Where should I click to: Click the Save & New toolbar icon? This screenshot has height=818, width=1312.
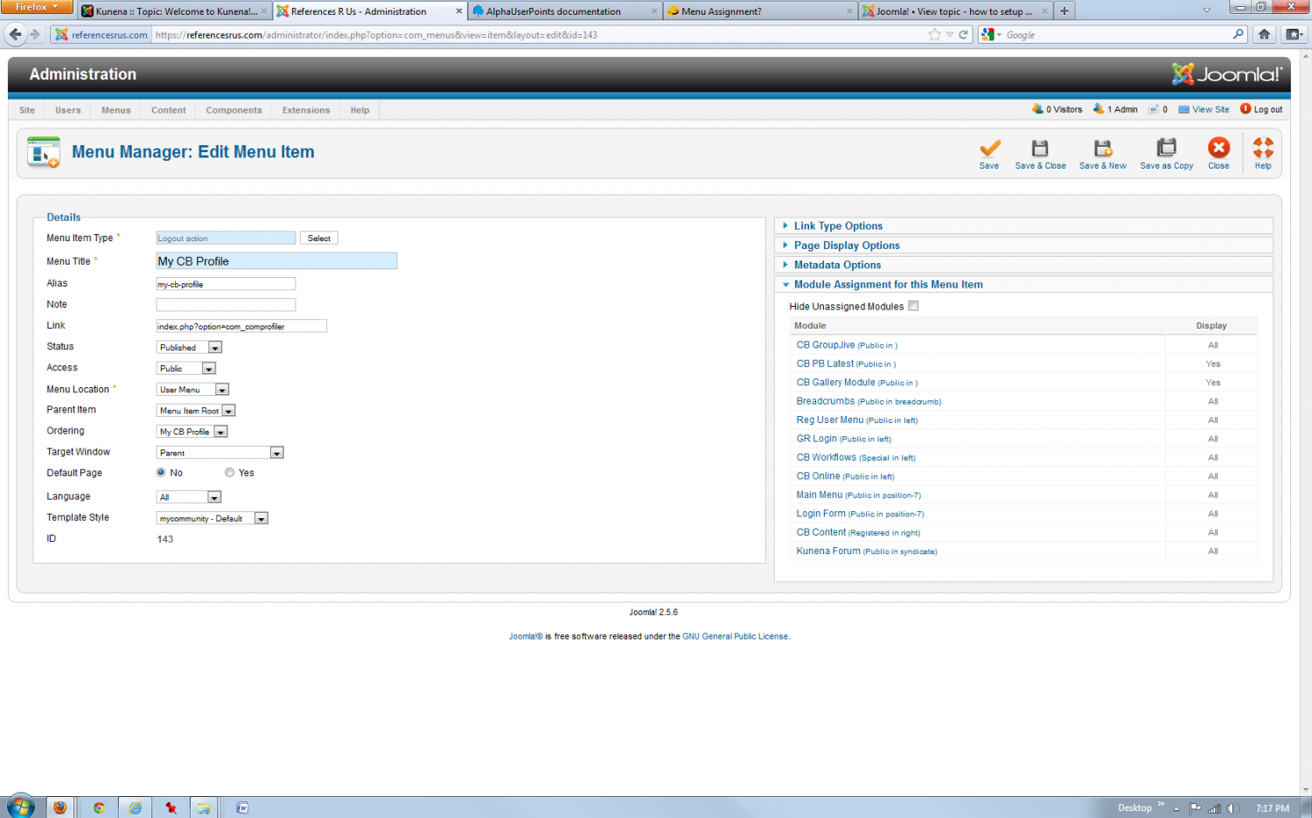[1103, 148]
